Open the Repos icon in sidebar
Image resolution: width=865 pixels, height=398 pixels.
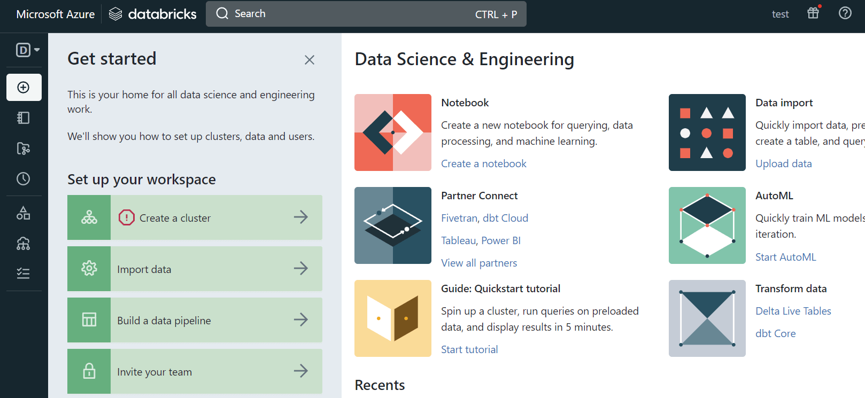(x=24, y=149)
